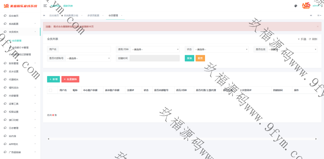The image size is (324, 159).
Task: Switch to the 后台首页 tab
Action: (x=54, y=15)
